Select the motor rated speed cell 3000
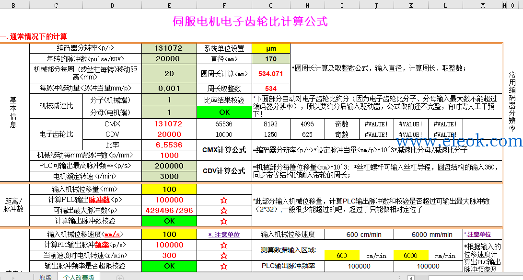 click(x=169, y=176)
